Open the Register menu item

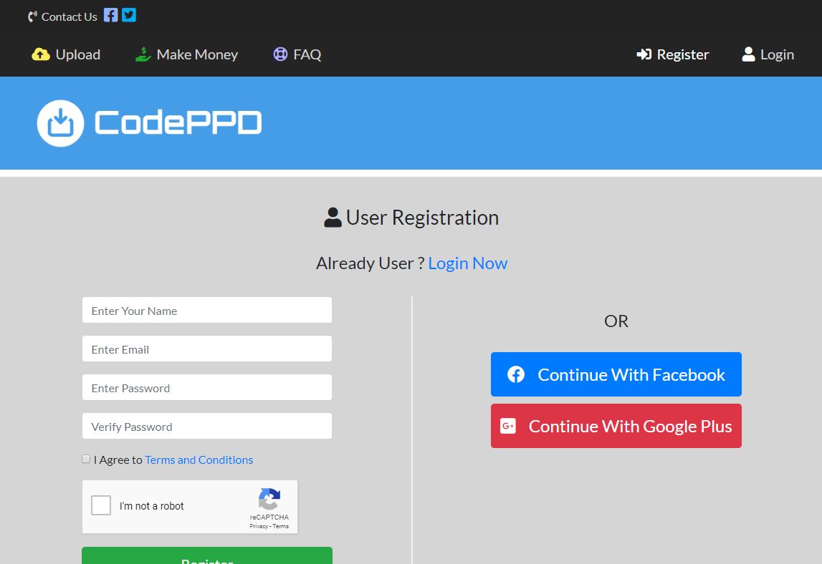(673, 54)
